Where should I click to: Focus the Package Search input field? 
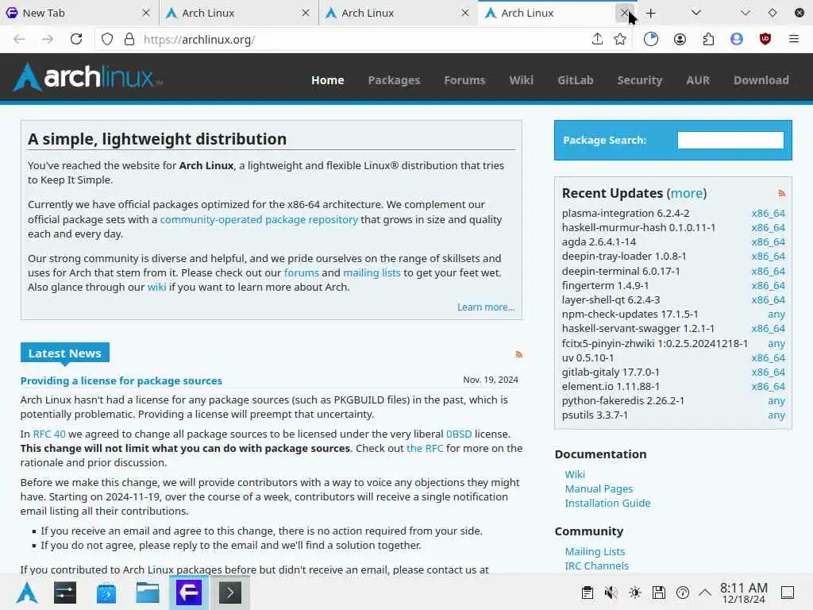[x=730, y=140]
